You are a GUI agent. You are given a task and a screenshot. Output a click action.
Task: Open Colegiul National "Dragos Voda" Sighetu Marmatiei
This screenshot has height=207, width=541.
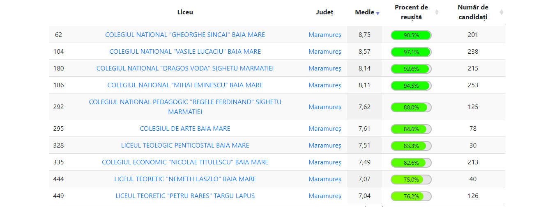[x=185, y=68]
